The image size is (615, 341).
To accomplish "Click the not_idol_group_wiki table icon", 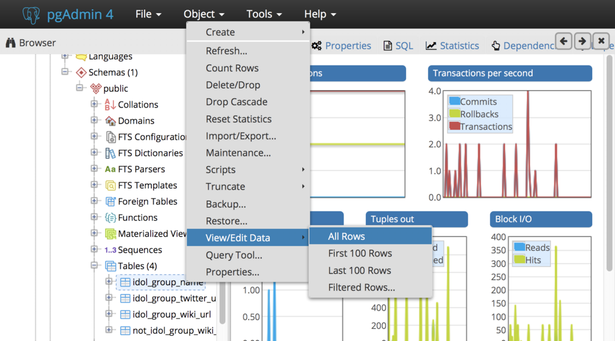I will point(125,330).
